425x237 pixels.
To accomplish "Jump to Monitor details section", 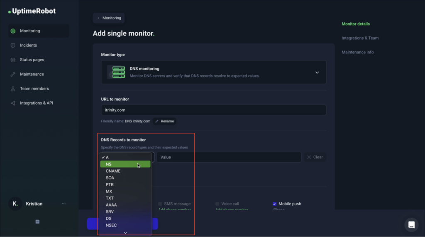I will point(356,24).
